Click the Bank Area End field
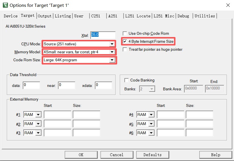234x161 pixels. click(x=214, y=89)
